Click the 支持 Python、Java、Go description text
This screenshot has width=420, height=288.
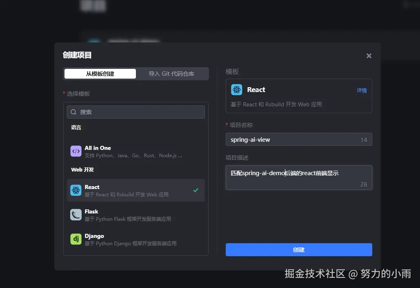133,155
